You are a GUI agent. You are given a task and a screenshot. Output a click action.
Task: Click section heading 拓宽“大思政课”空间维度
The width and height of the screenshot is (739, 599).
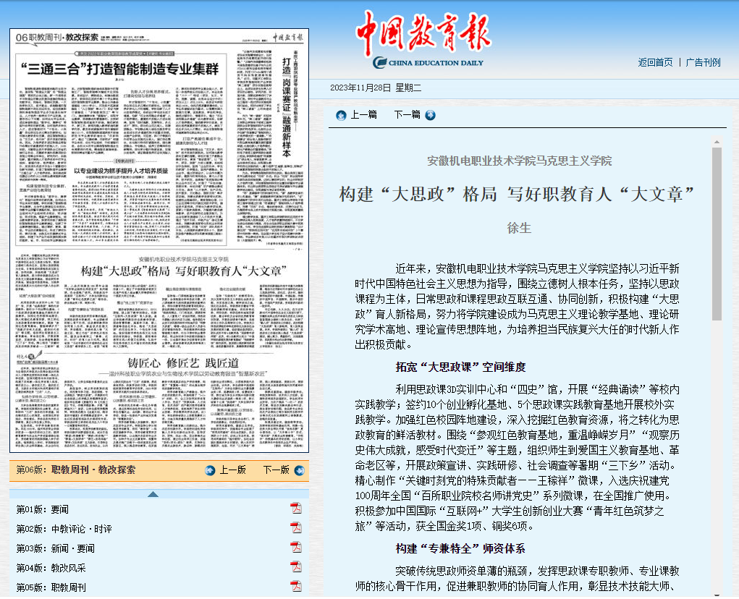(460, 368)
